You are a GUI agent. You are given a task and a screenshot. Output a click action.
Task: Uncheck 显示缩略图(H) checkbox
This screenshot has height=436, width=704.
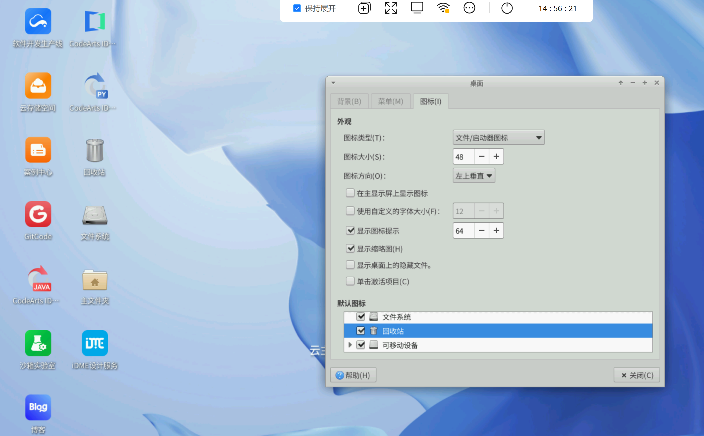[x=350, y=248]
